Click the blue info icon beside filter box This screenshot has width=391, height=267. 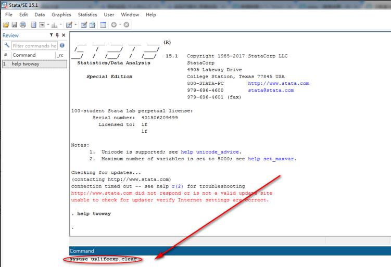[x=62, y=45]
